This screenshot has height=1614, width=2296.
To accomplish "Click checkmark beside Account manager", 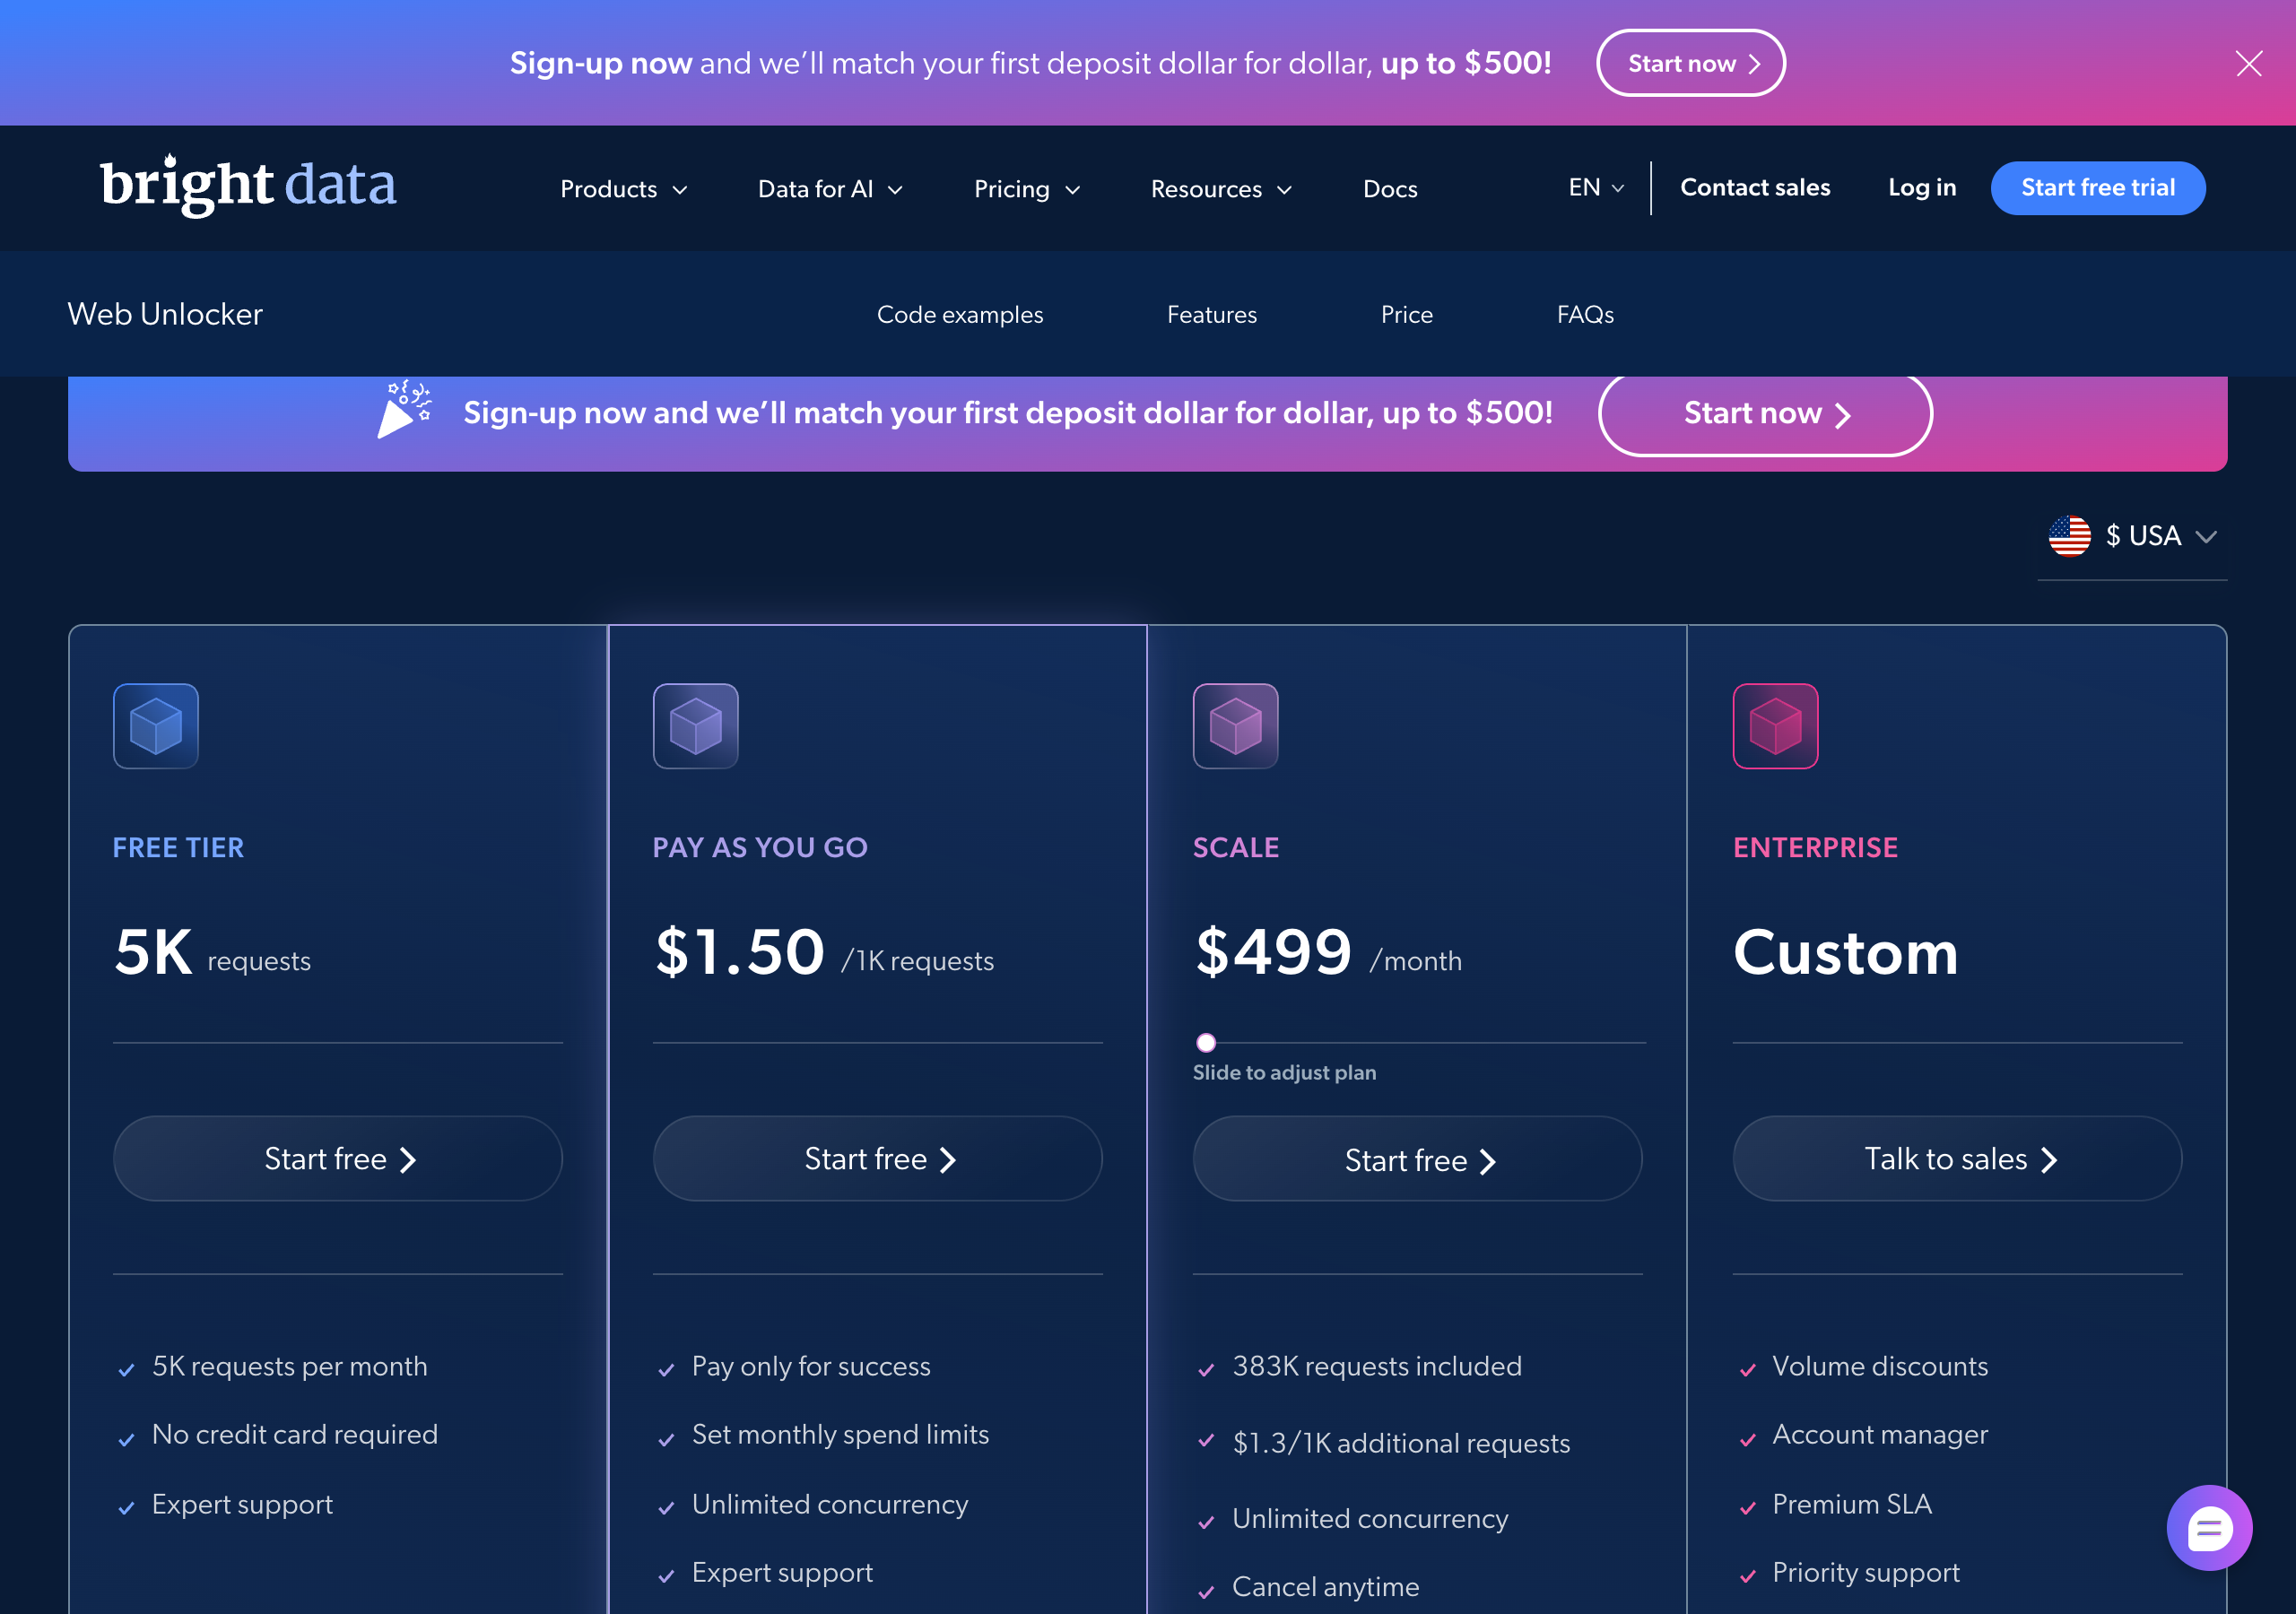I will 1747,1439.
